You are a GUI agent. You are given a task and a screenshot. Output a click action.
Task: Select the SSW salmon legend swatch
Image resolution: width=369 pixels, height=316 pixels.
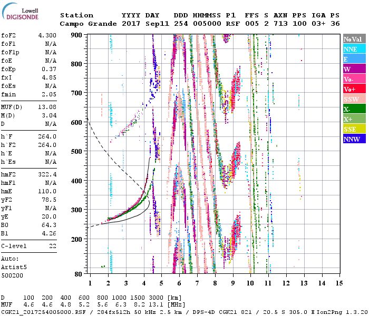tap(354, 99)
